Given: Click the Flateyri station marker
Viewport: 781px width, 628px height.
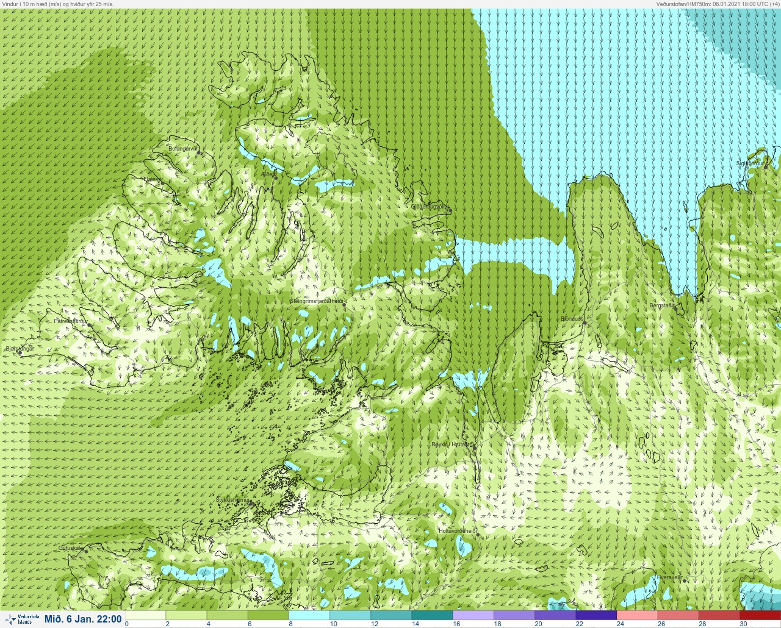Looking at the screenshot, I should (x=163, y=184).
